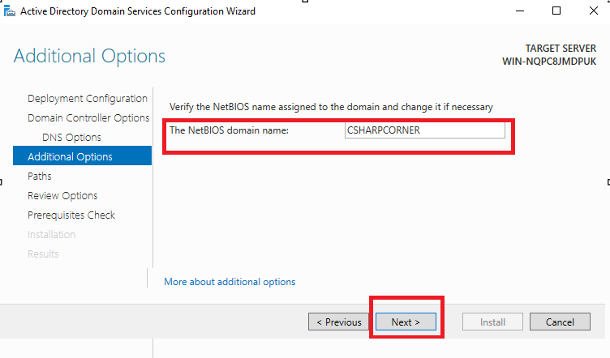Viewport: 610px width, 358px height.
Task: Minimize the Configuration Wizard window
Action: click(x=518, y=11)
